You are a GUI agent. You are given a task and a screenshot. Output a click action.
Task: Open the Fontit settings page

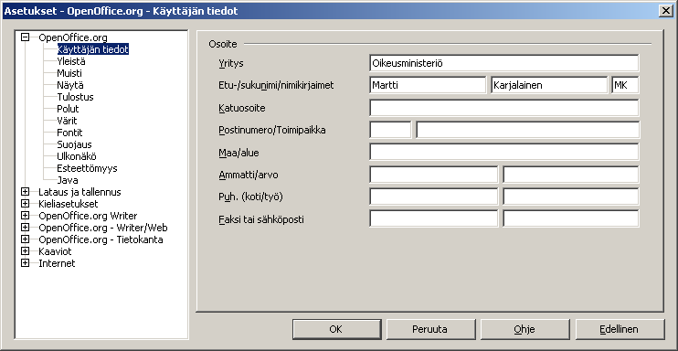pyautogui.click(x=69, y=133)
